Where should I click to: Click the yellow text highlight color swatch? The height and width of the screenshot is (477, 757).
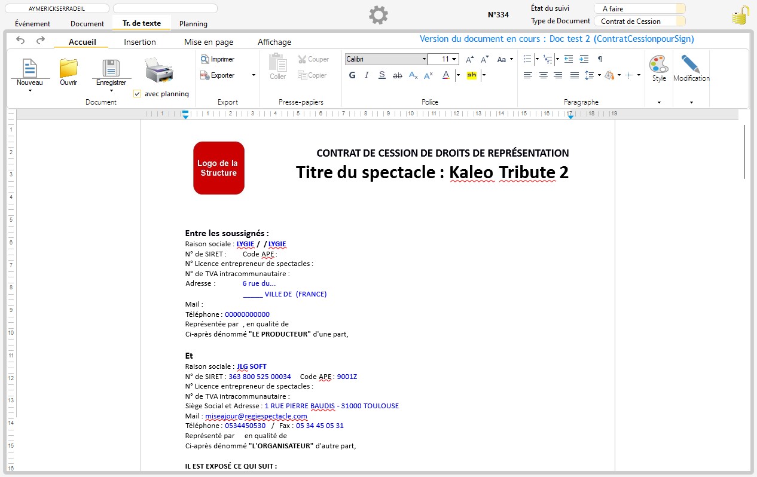(472, 75)
